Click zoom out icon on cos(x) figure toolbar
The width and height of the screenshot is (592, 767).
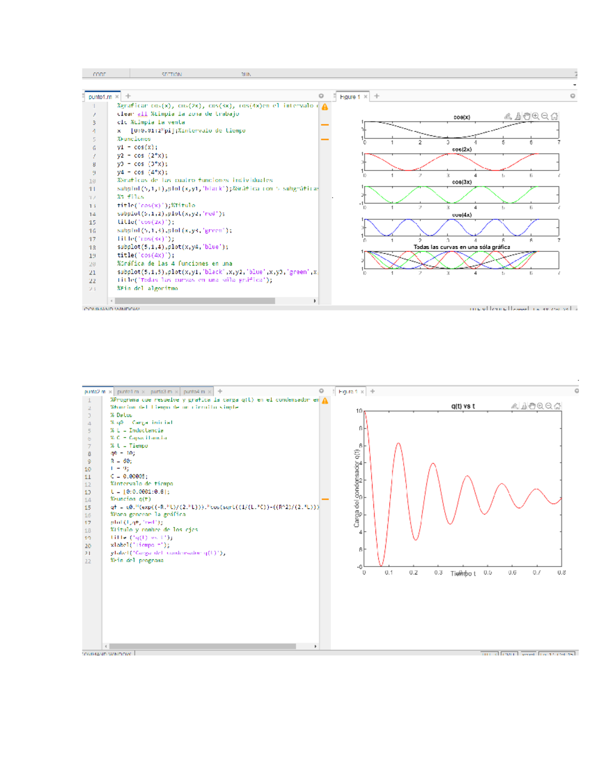tap(545, 117)
